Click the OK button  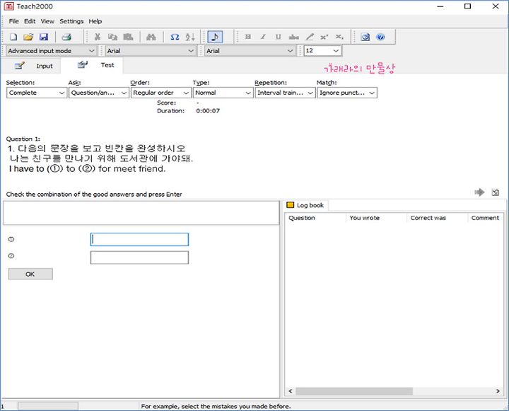[30, 274]
